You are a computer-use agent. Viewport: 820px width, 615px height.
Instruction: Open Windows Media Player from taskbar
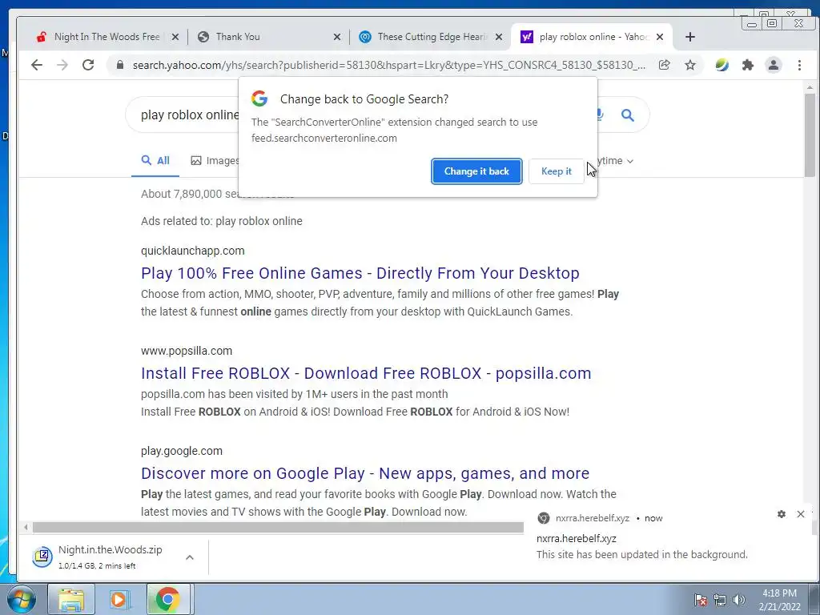pyautogui.click(x=119, y=599)
